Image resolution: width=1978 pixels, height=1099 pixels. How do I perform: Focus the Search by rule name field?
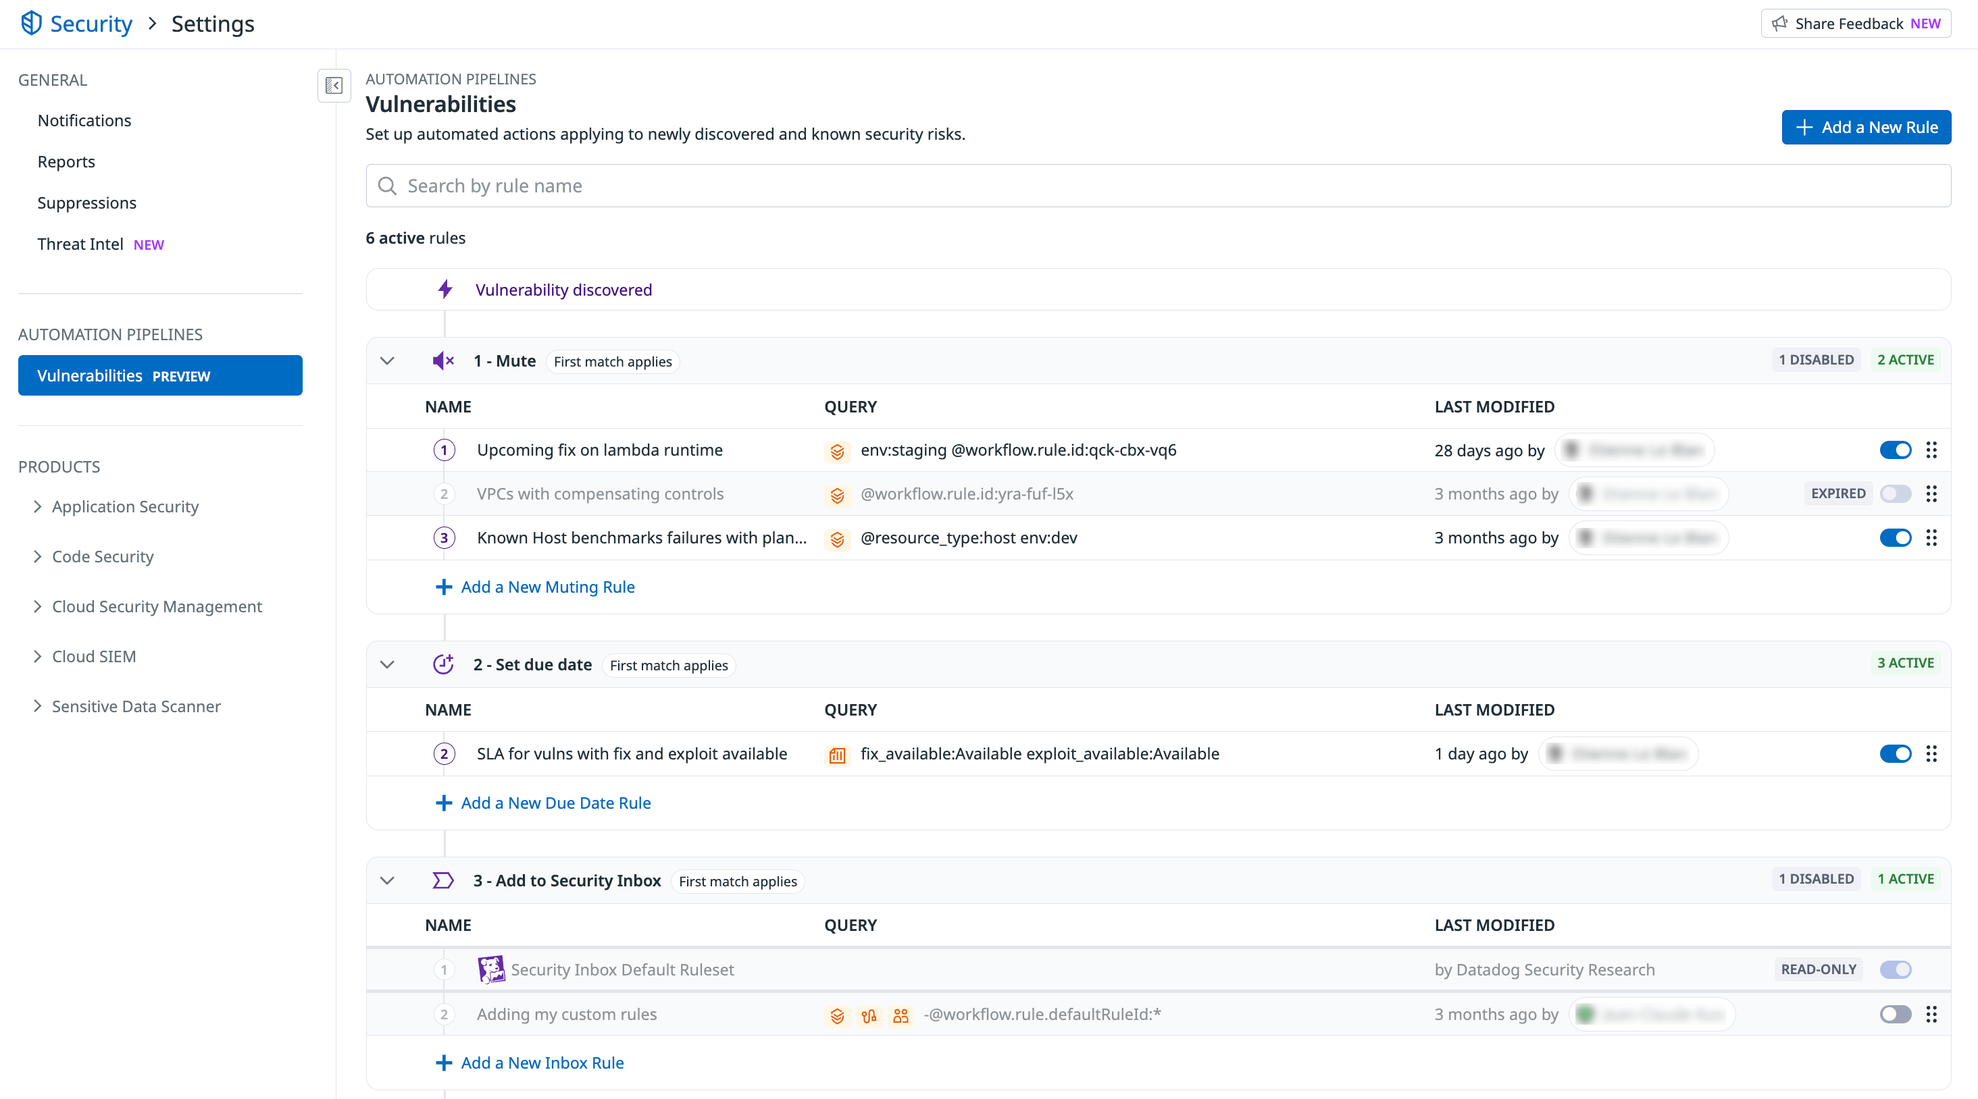[1158, 186]
